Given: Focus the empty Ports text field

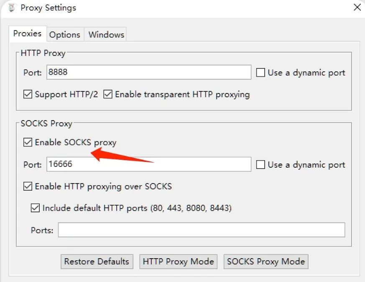Looking at the screenshot, I should [202, 230].
